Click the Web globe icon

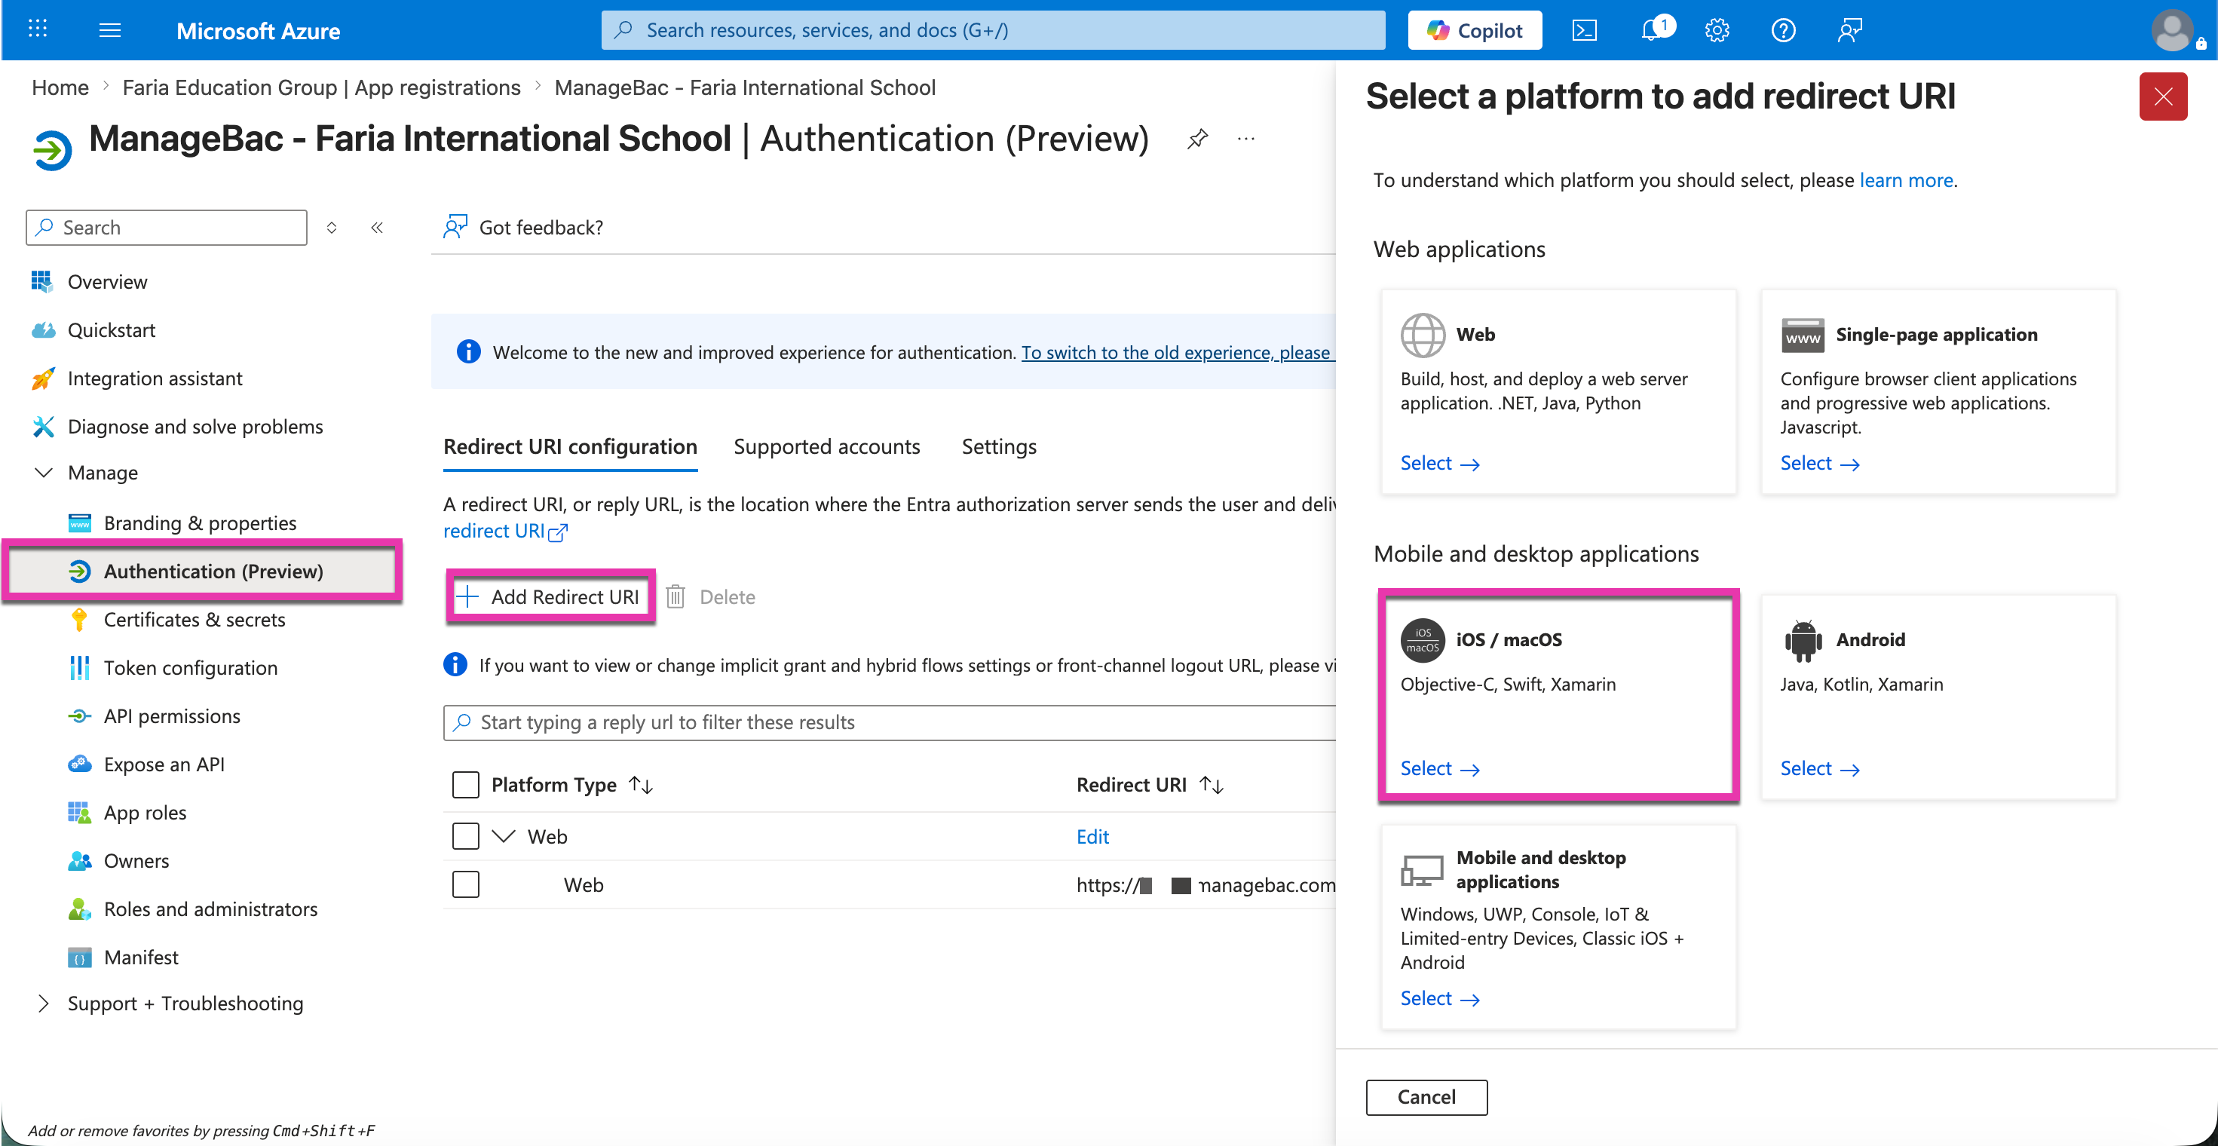coord(1423,335)
